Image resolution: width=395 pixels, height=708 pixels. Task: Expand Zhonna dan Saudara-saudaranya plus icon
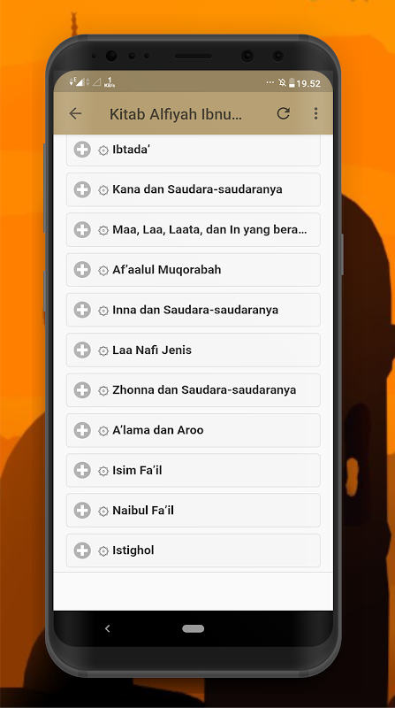click(x=82, y=390)
